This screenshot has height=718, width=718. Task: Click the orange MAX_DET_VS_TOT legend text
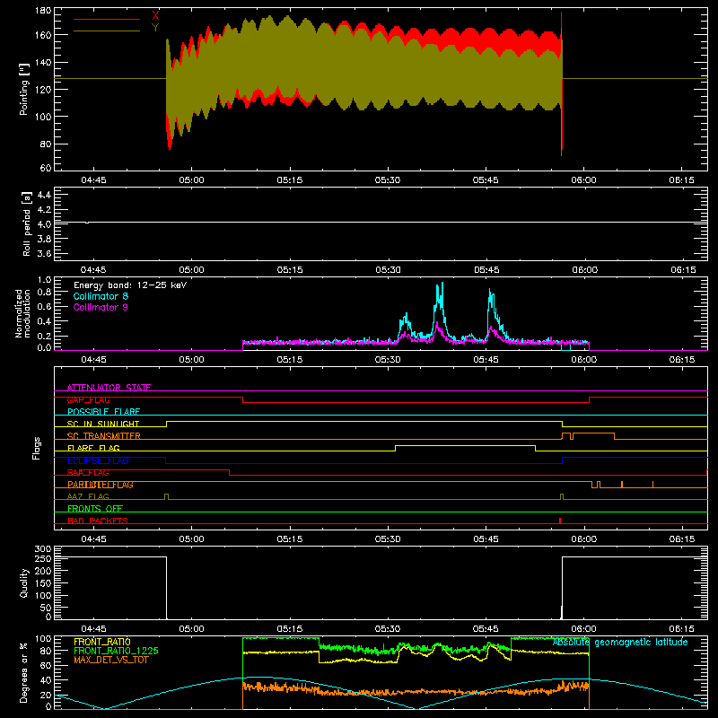(110, 660)
